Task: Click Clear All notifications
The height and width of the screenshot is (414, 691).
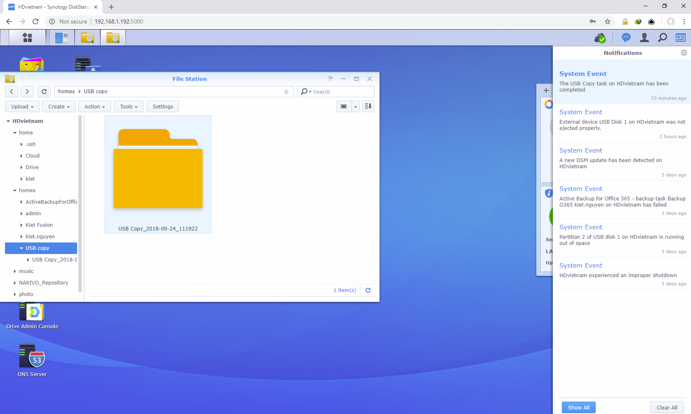Action: tap(667, 407)
